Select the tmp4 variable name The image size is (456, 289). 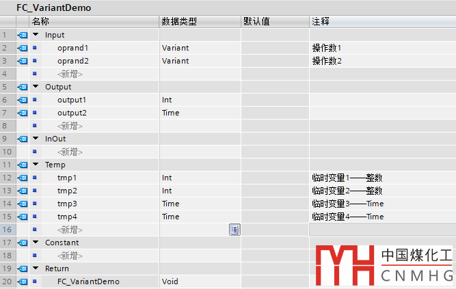coord(67,217)
